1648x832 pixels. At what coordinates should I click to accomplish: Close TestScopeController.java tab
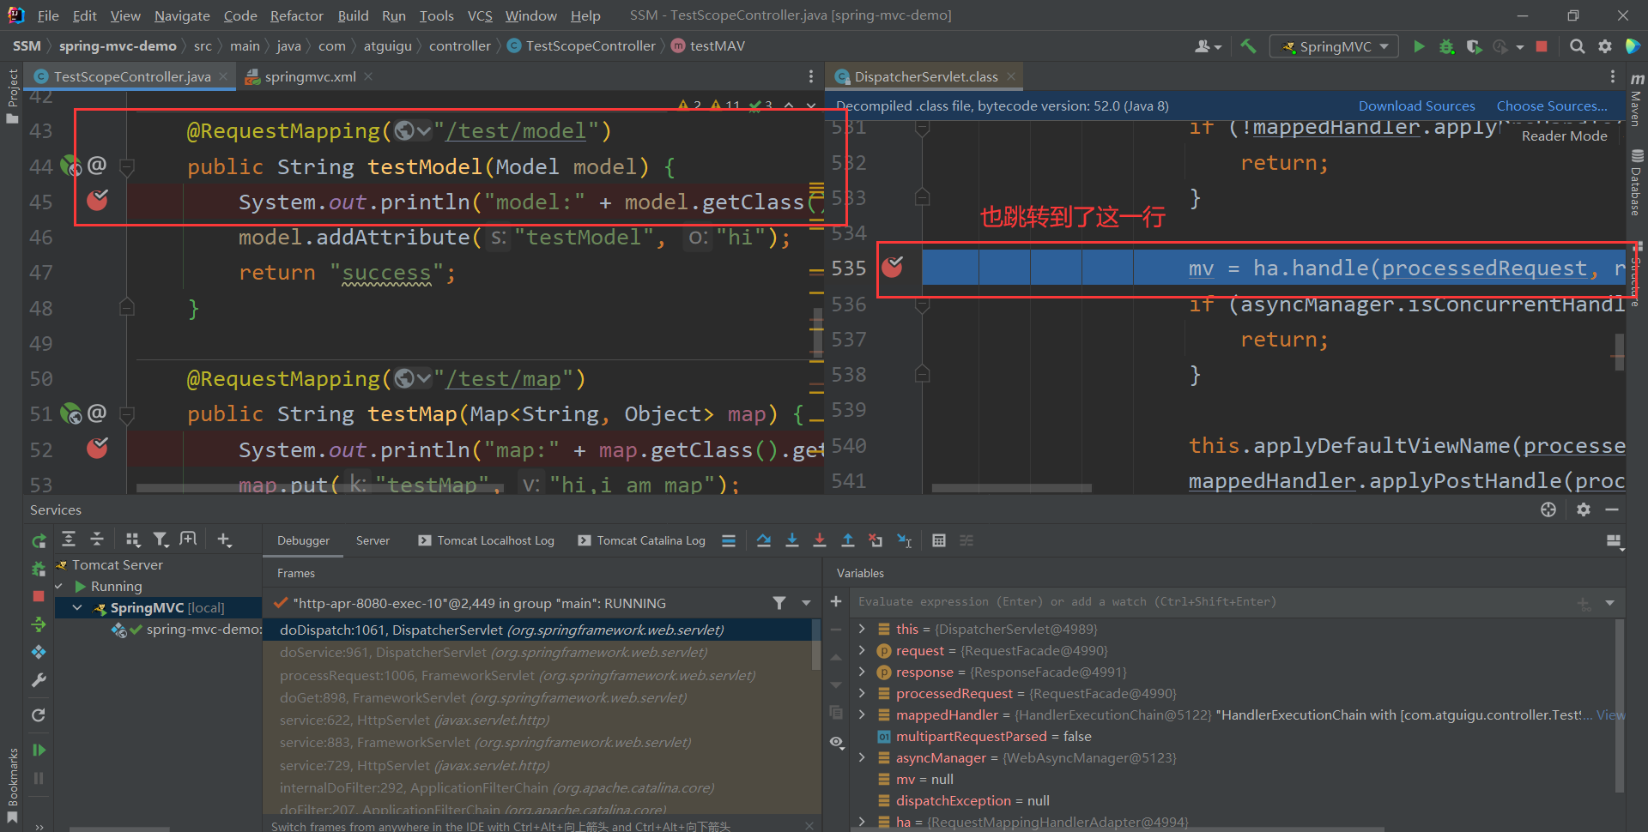pos(223,76)
